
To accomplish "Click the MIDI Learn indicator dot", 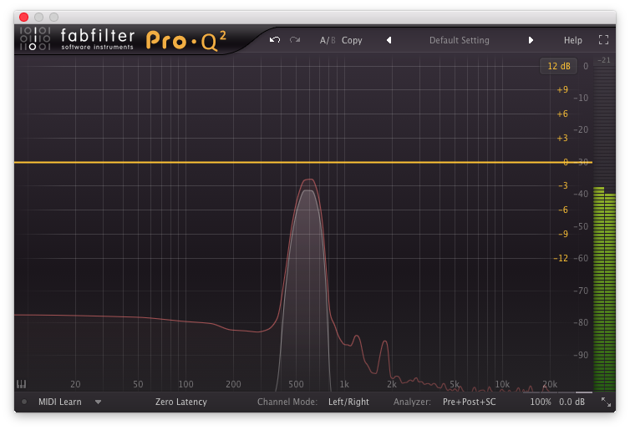I will 24,402.
